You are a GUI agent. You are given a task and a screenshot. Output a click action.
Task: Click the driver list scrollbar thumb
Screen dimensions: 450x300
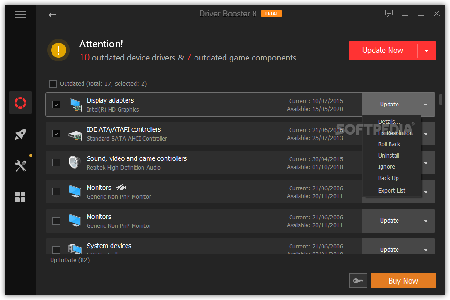click(x=441, y=99)
